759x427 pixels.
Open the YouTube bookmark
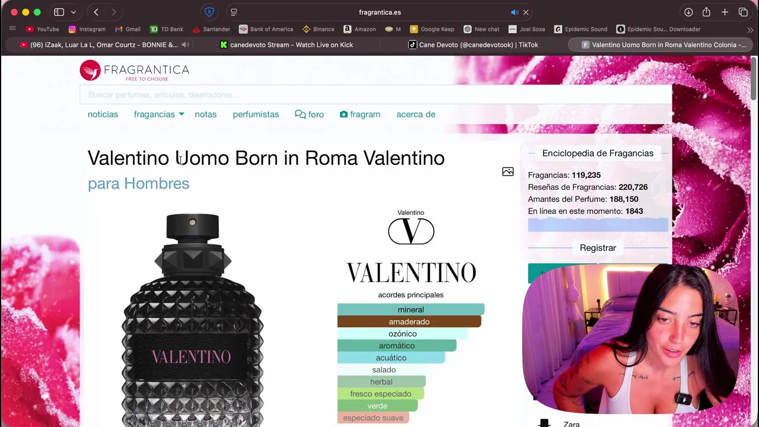43,29
